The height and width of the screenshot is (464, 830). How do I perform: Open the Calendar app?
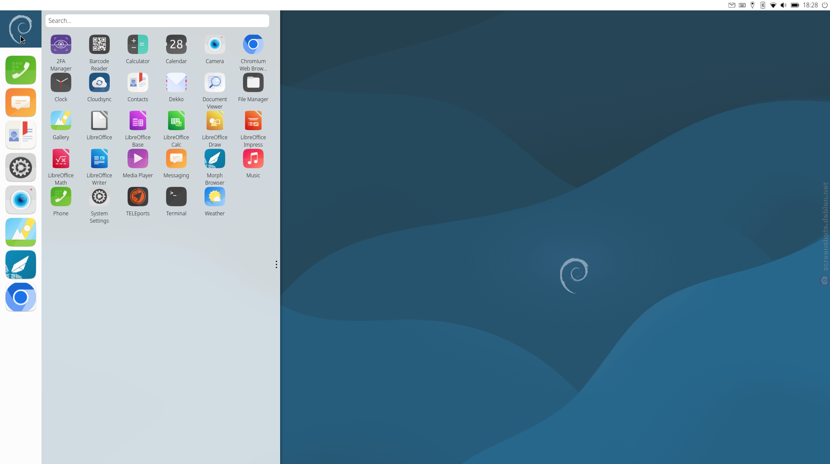pos(176,45)
